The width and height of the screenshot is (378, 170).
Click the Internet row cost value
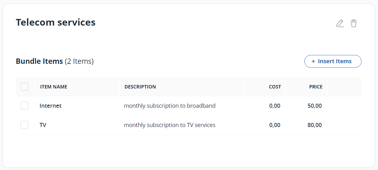pyautogui.click(x=275, y=106)
